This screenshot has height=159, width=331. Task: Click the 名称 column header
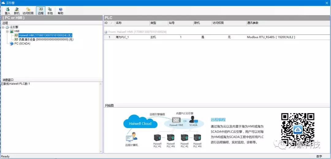click(x=119, y=23)
